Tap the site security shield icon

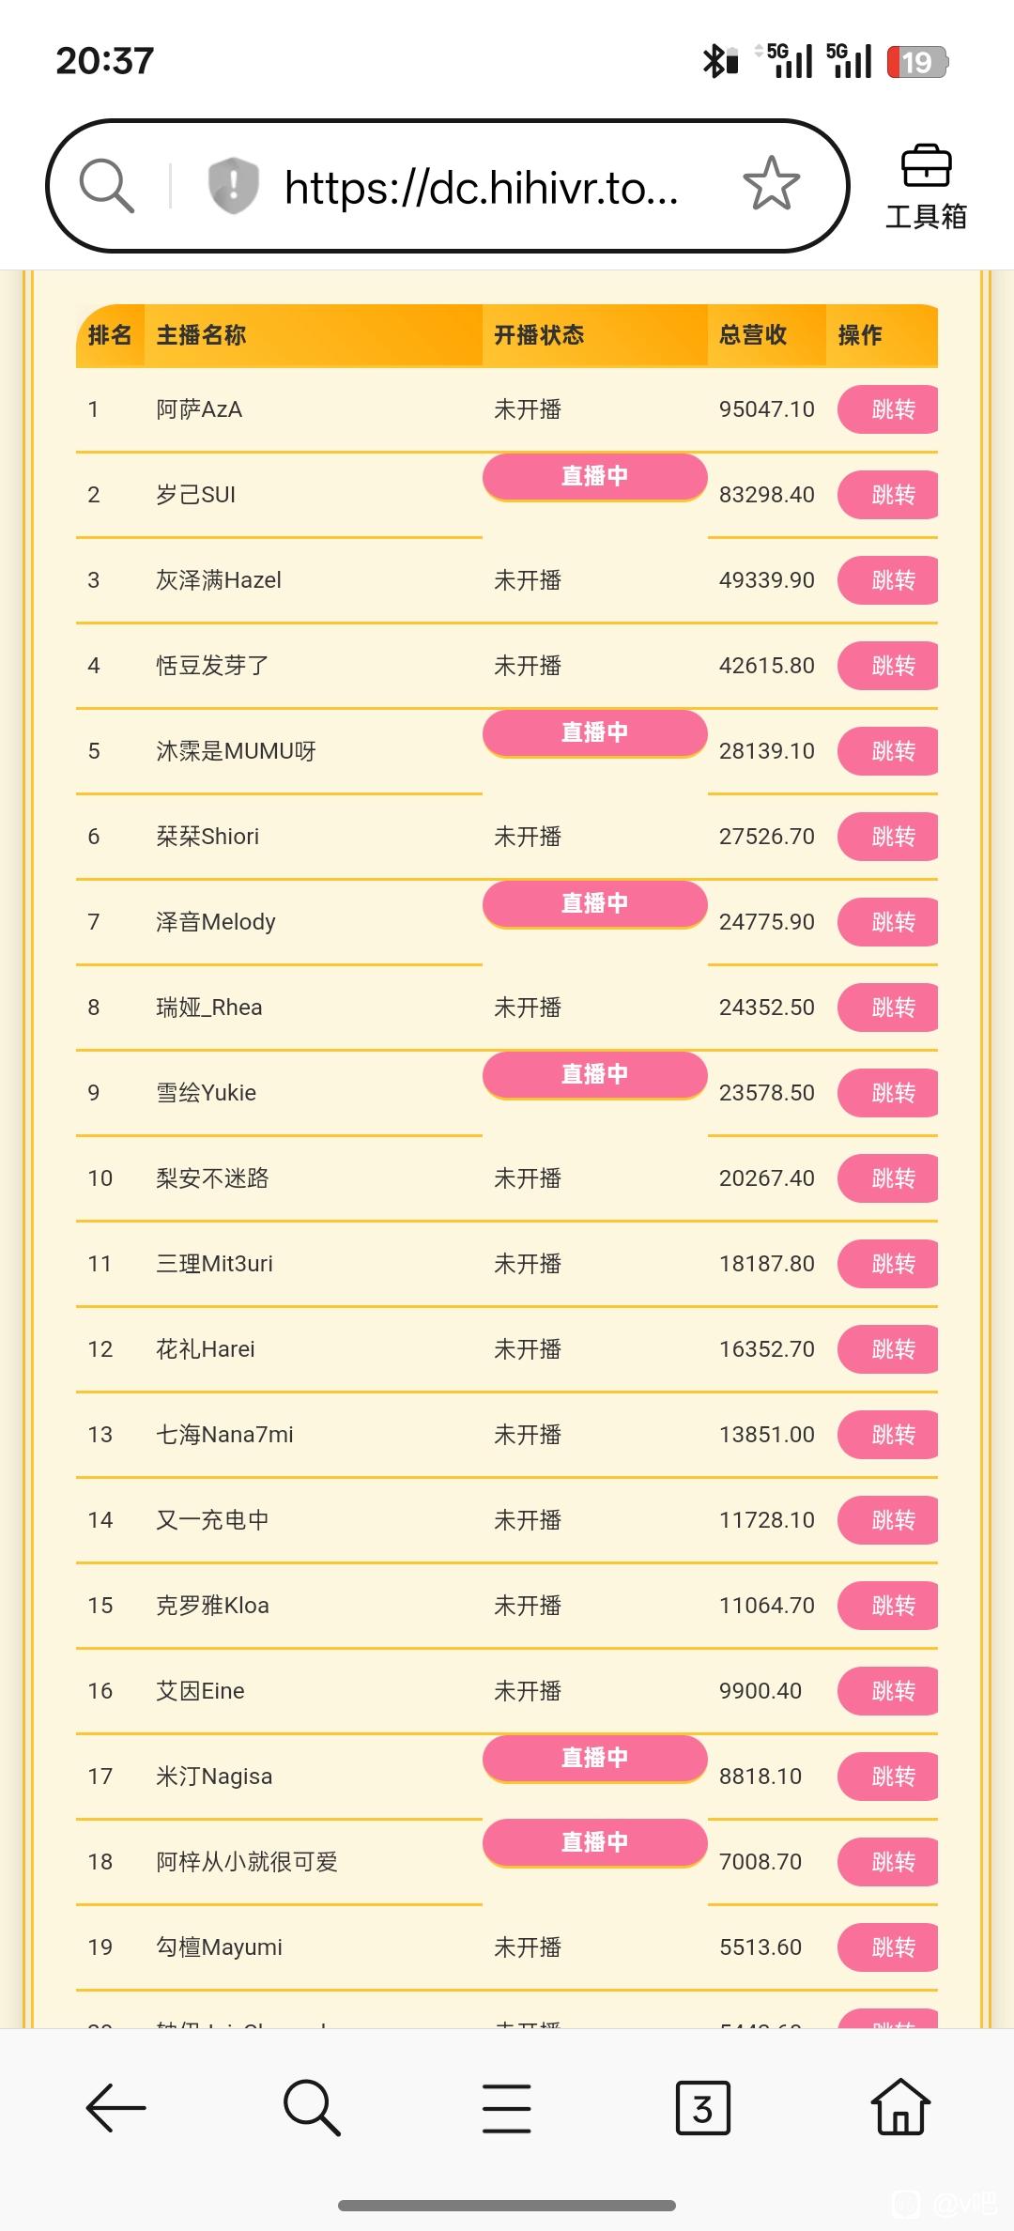pyautogui.click(x=232, y=185)
